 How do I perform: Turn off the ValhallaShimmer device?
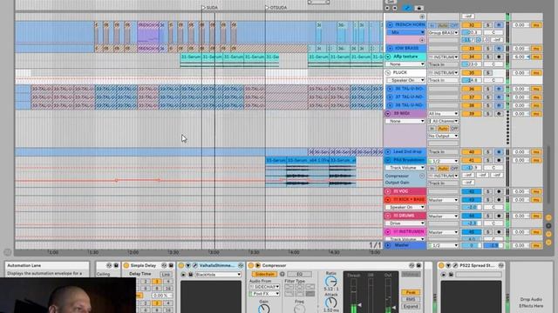(x=180, y=265)
